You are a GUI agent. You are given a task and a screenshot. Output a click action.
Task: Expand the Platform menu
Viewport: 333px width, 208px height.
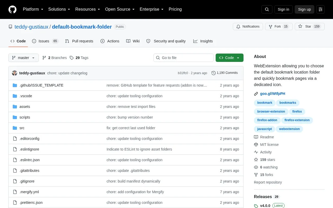pyautogui.click(x=33, y=9)
